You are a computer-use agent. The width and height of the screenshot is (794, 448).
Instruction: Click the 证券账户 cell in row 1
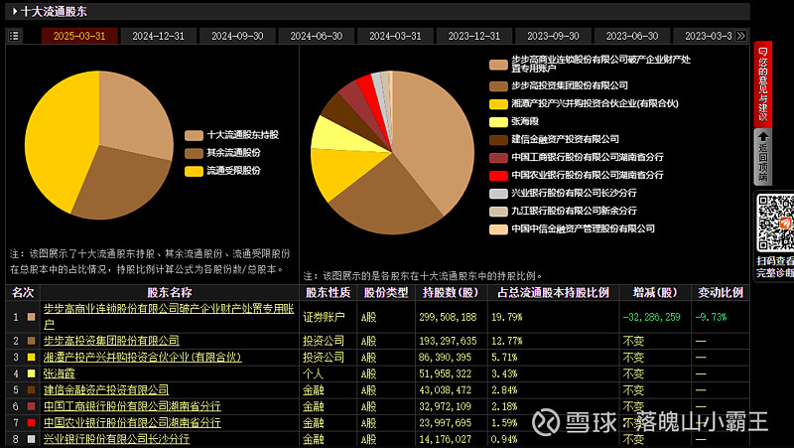pyautogui.click(x=324, y=317)
